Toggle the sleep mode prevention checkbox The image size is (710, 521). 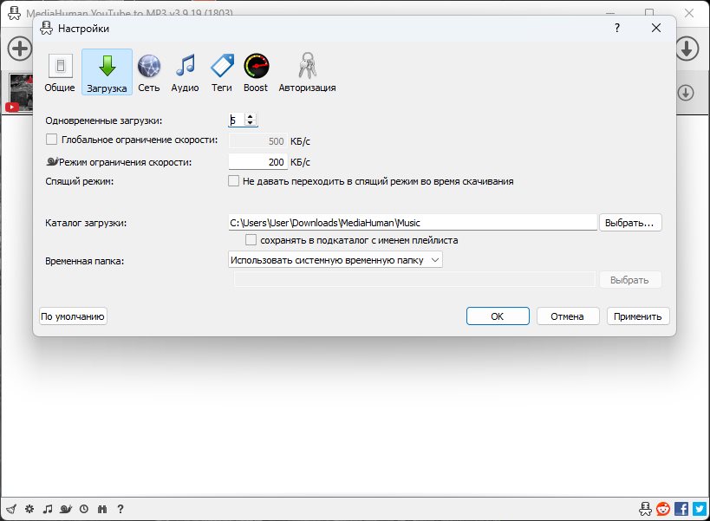pos(233,181)
